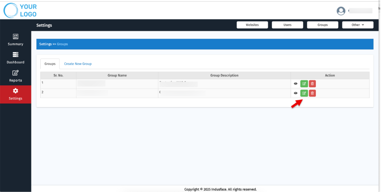
Task: Click serial number 1 cell
Action: pos(58,84)
